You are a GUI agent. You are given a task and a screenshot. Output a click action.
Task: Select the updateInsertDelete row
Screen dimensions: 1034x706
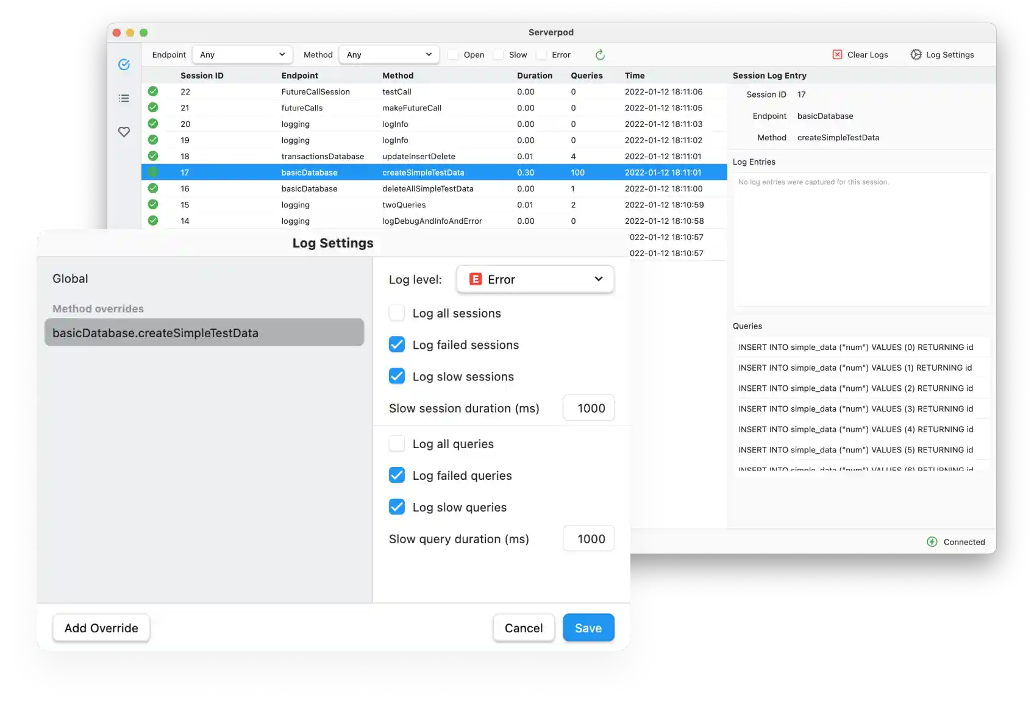coord(434,156)
